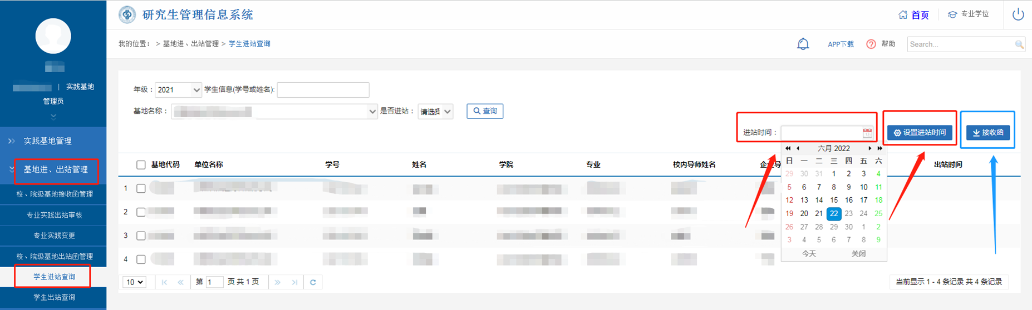Image resolution: width=1032 pixels, height=310 pixels.
Task: Open the calendar picker icon
Action: pyautogui.click(x=867, y=133)
